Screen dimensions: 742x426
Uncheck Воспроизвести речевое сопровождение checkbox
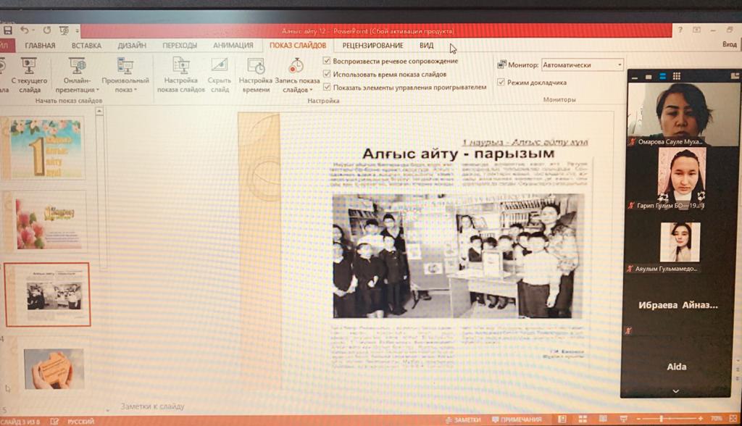[327, 61]
